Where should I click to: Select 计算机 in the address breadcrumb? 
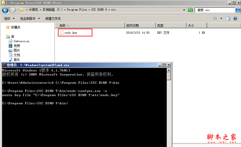33,10
